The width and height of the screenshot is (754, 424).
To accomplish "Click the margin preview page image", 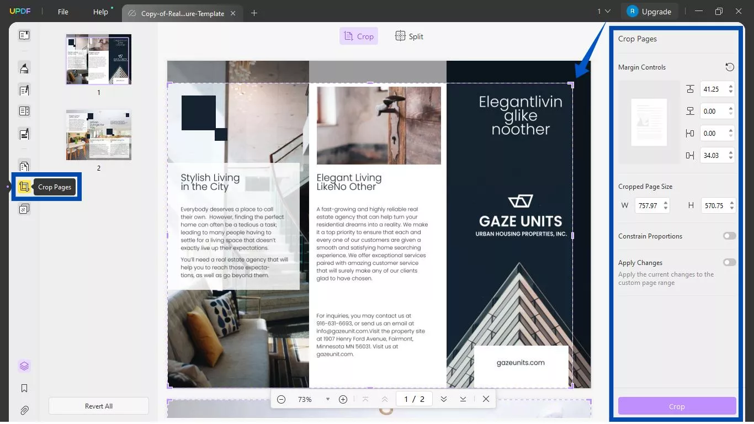I will (x=649, y=122).
